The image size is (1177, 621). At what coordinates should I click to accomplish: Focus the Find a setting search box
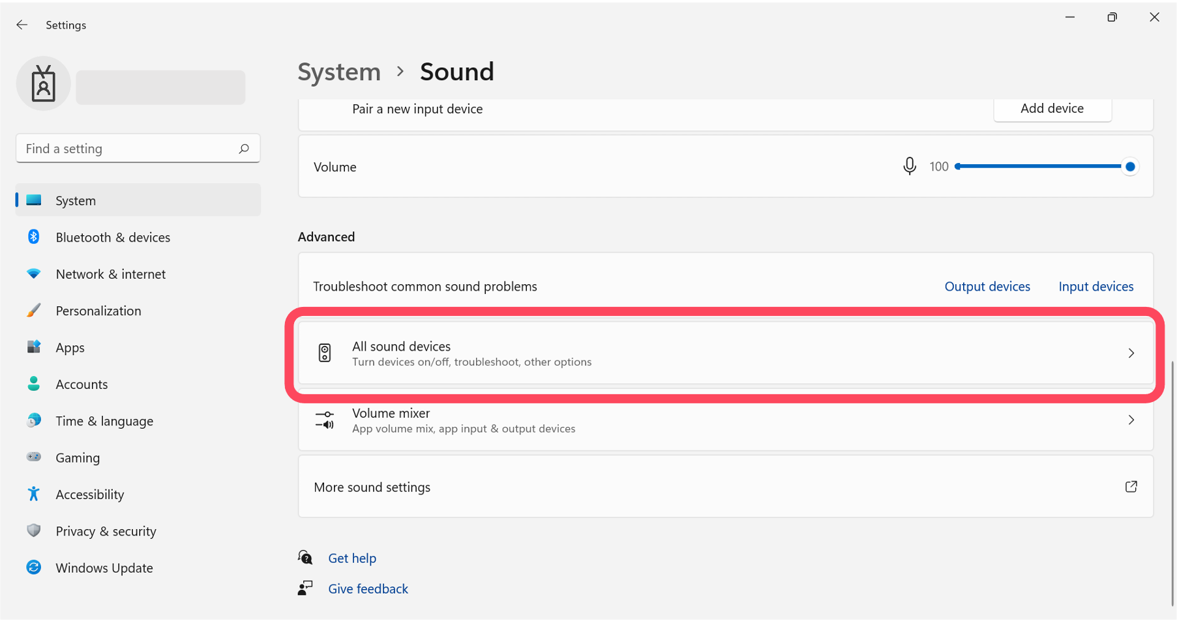pyautogui.click(x=138, y=149)
